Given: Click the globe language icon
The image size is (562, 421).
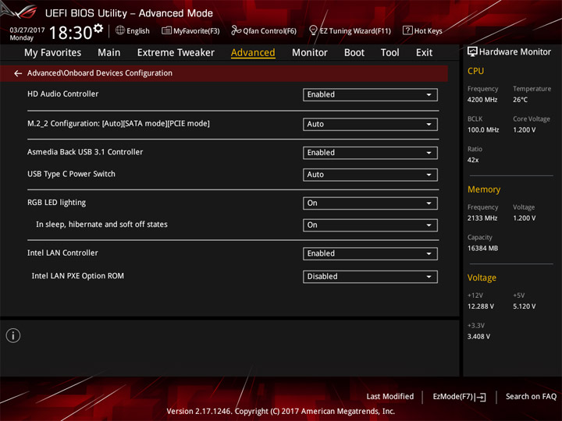Looking at the screenshot, I should (x=120, y=30).
